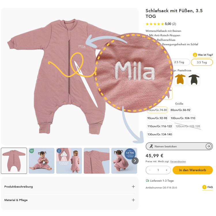Select the 2.5 Tog option

[x=179, y=62]
